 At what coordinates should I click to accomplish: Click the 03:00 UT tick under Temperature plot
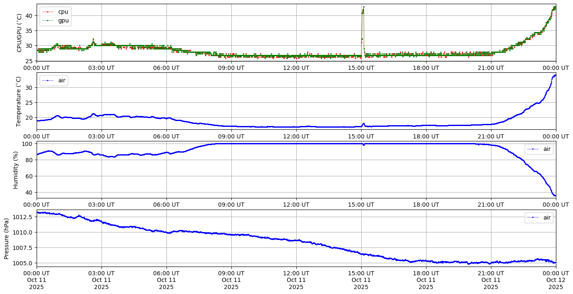pyautogui.click(x=101, y=136)
